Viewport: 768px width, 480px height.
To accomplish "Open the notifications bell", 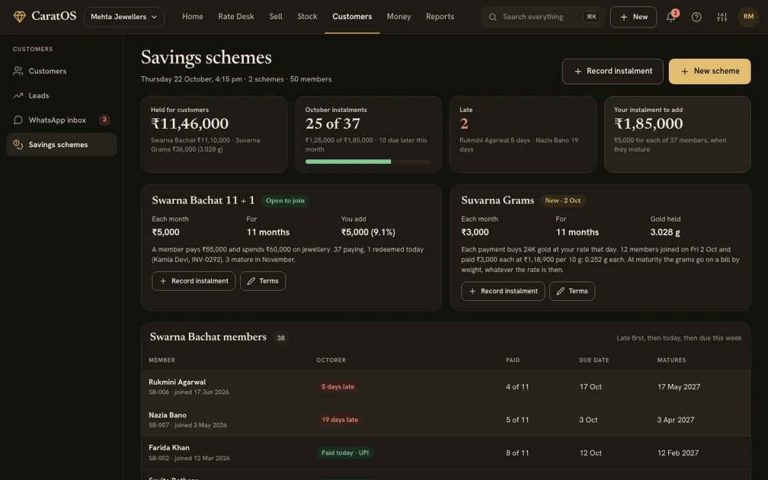I will pos(671,17).
